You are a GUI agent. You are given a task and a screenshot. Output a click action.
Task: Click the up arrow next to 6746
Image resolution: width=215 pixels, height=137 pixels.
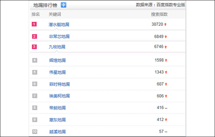coord(165,47)
